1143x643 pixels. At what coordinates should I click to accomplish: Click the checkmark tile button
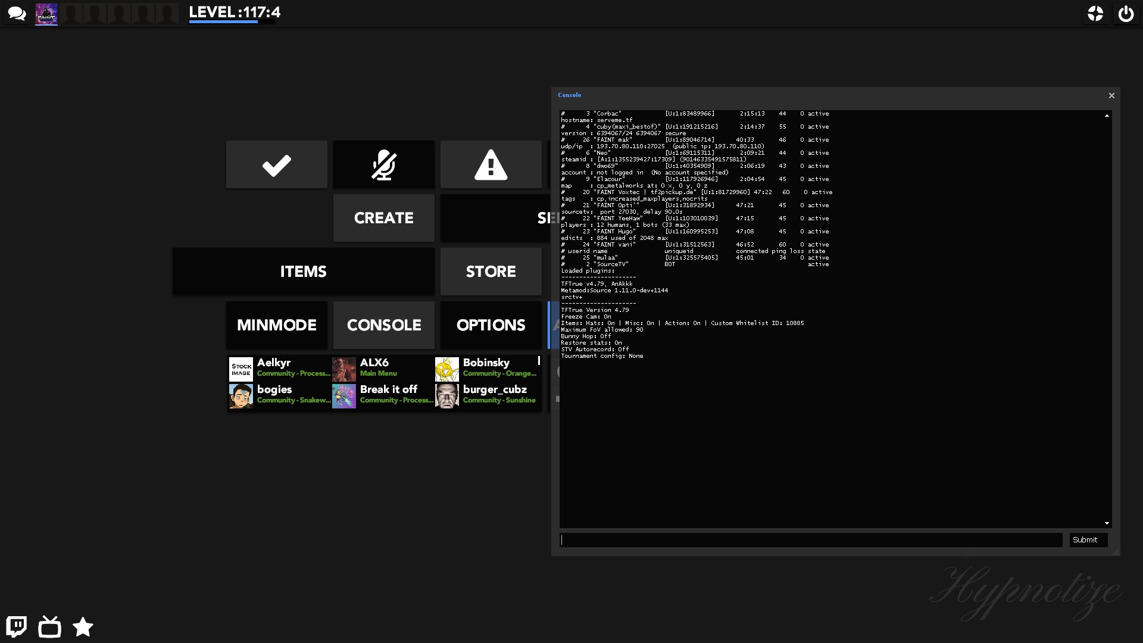276,165
